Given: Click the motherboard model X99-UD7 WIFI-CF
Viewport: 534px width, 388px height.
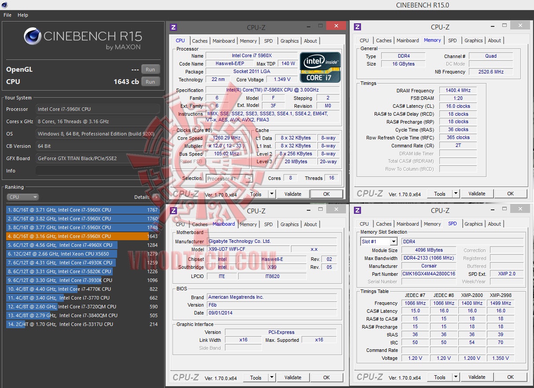Looking at the screenshot, I should tap(248, 249).
